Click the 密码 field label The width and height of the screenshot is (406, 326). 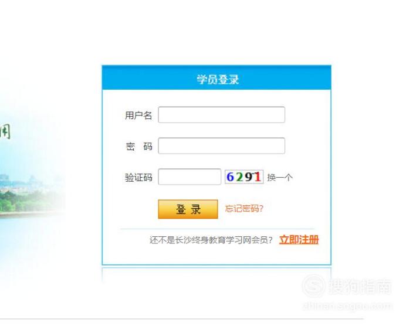click(139, 147)
